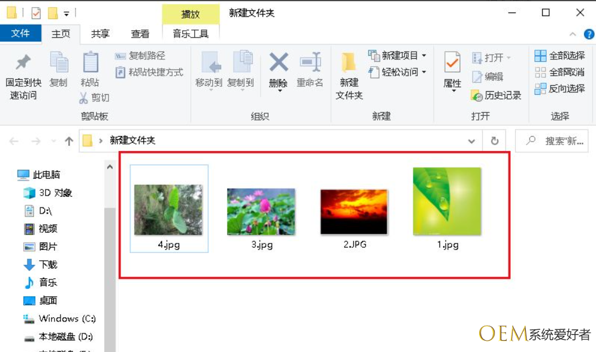Switch to the Share tab
The image size is (596, 352).
(x=100, y=34)
